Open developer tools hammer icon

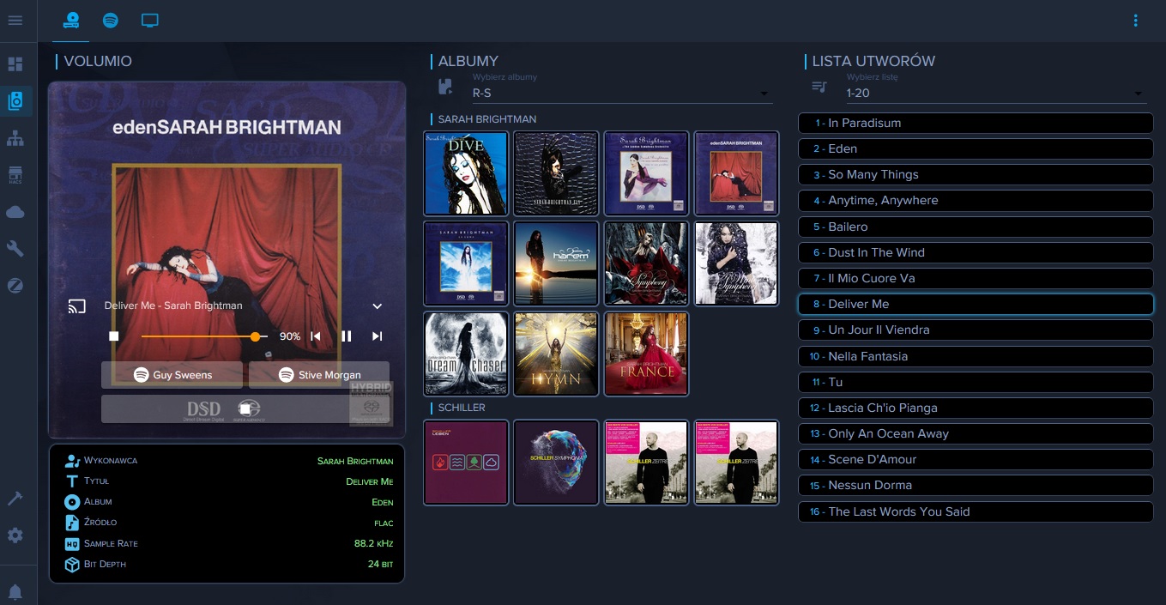[x=15, y=499]
